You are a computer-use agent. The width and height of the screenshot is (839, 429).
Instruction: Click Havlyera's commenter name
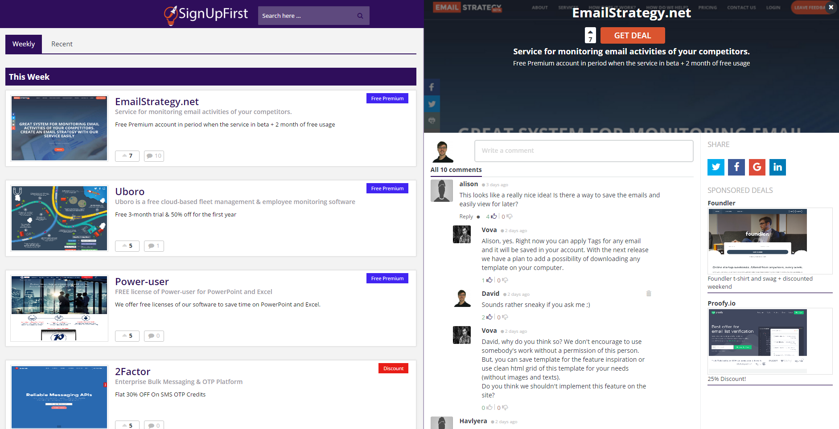[x=473, y=421]
